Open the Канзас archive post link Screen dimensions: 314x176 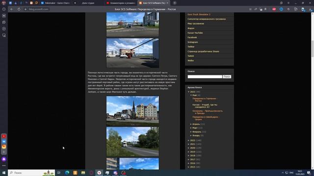click(205, 106)
